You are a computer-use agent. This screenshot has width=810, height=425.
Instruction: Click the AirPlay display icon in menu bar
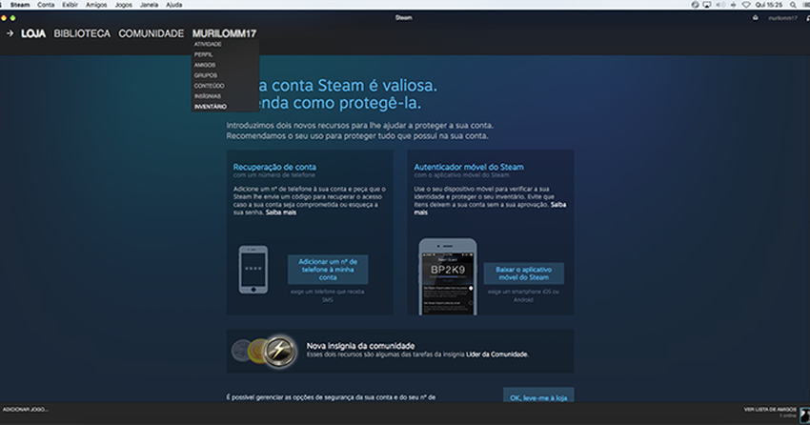pyautogui.click(x=707, y=5)
